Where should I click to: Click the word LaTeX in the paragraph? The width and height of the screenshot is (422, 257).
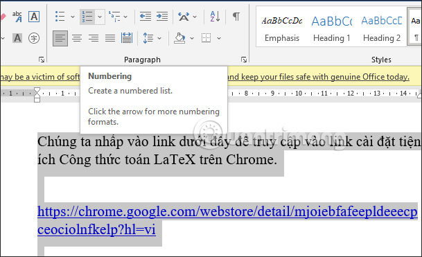click(x=175, y=160)
